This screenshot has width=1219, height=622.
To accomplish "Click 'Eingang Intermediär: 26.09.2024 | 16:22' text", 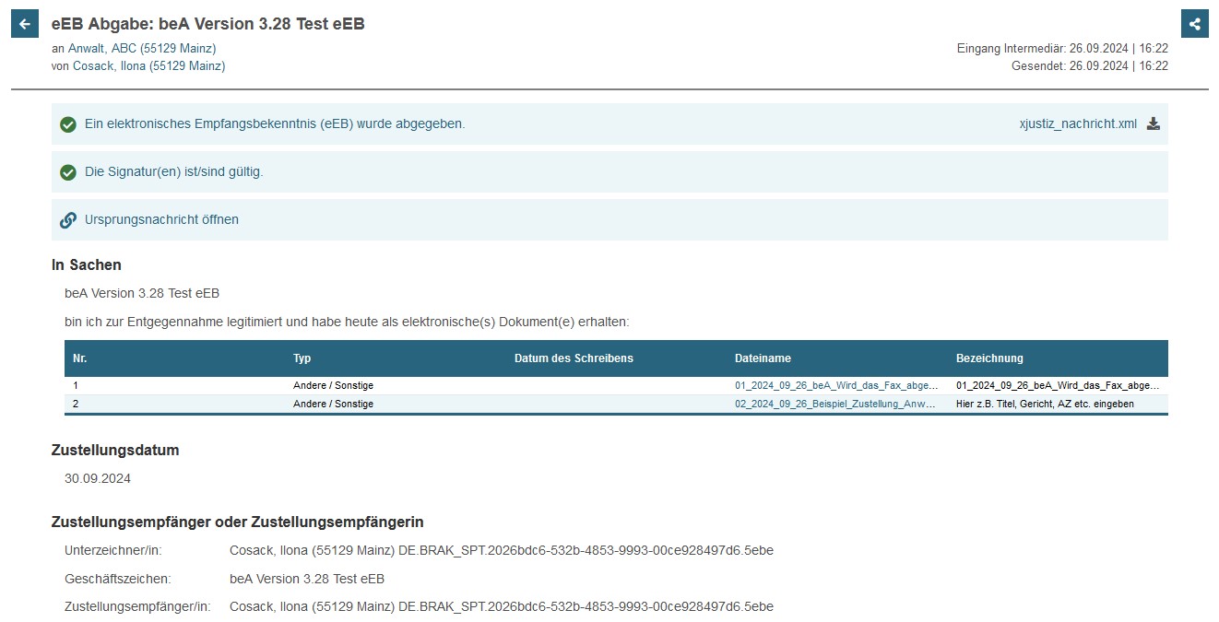I will pos(1062,48).
